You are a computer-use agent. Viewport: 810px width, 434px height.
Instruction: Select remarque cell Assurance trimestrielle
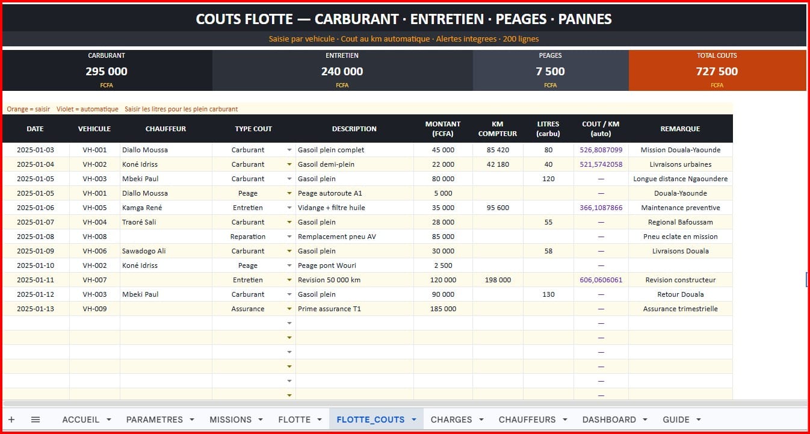[x=681, y=309]
